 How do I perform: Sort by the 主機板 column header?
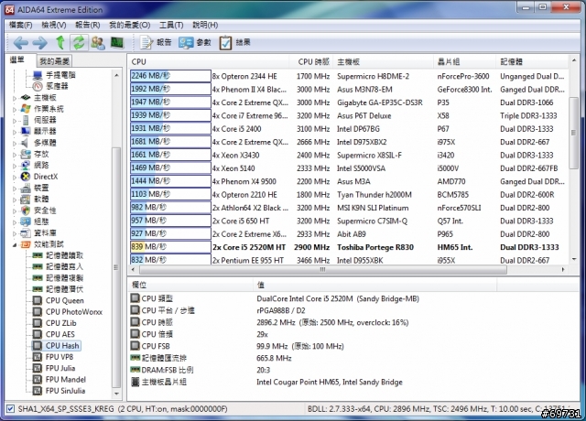click(384, 62)
